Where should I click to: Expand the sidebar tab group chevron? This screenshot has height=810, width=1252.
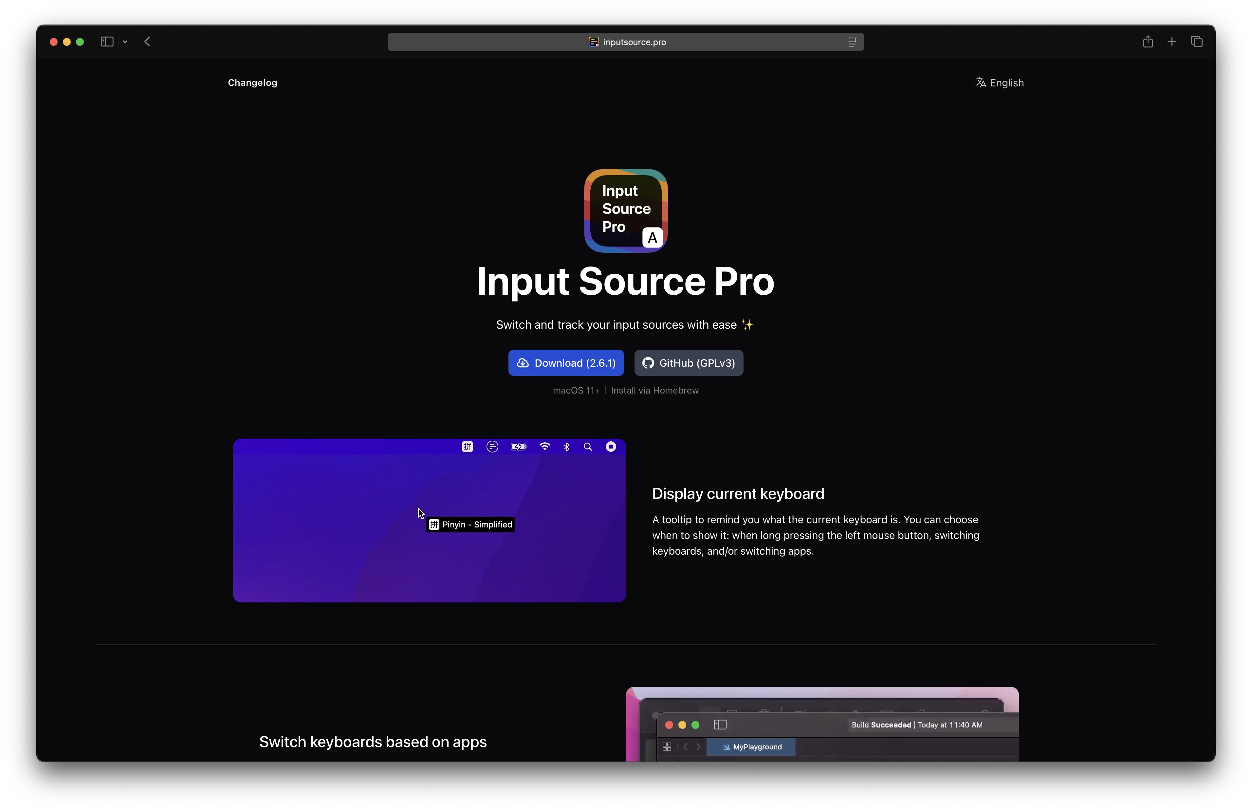click(x=125, y=42)
